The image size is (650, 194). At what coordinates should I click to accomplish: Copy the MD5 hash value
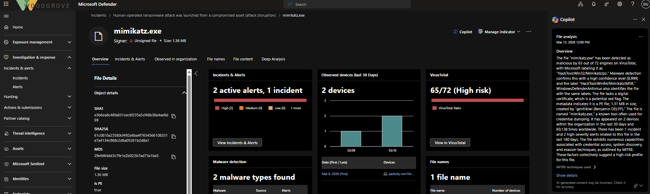173,157
